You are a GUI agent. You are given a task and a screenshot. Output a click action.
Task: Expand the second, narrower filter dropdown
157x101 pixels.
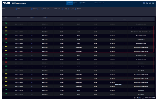(x=60, y=9)
